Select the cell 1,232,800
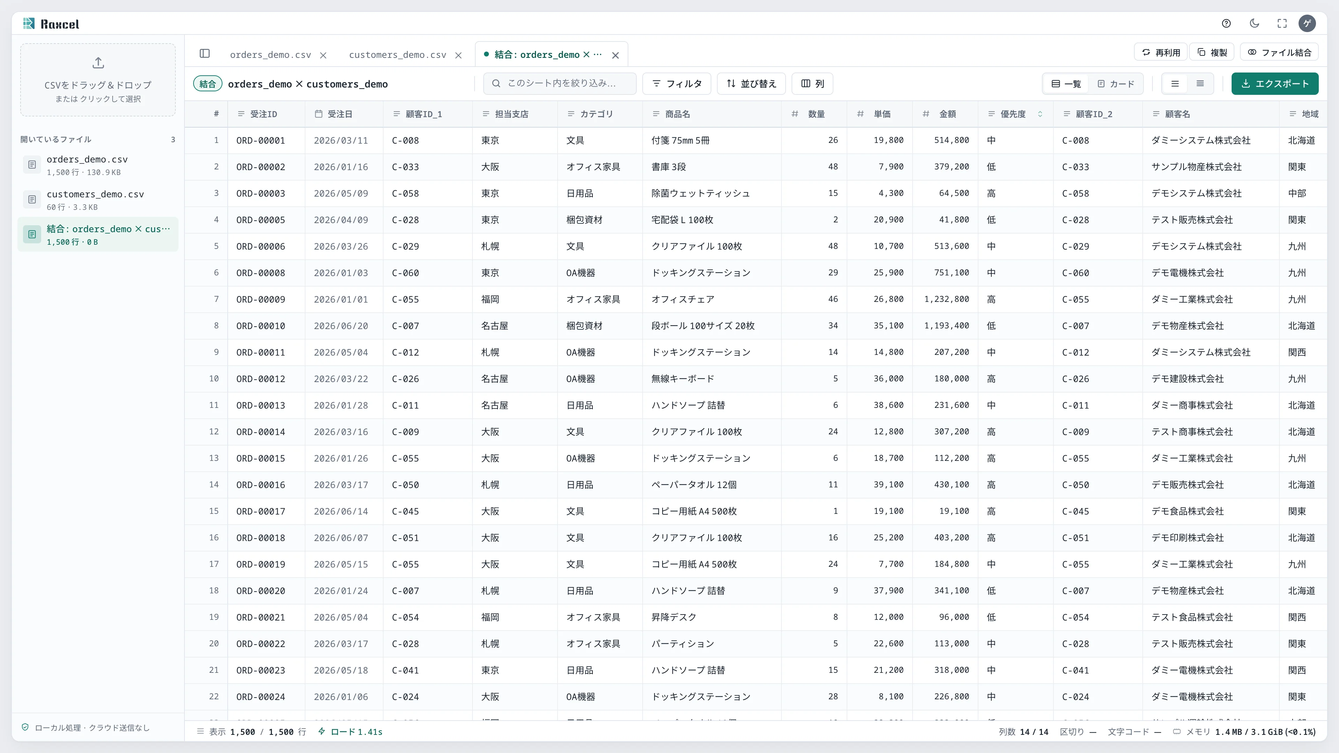Viewport: 1339px width, 753px height. tap(946, 299)
